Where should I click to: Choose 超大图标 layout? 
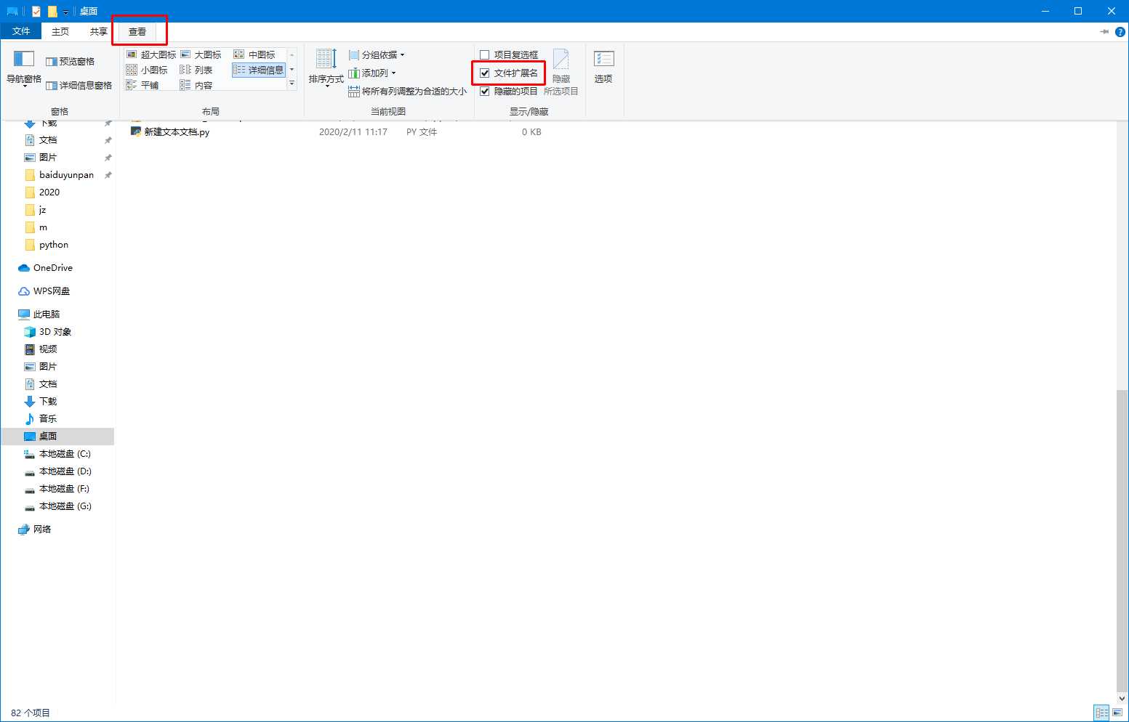point(151,54)
